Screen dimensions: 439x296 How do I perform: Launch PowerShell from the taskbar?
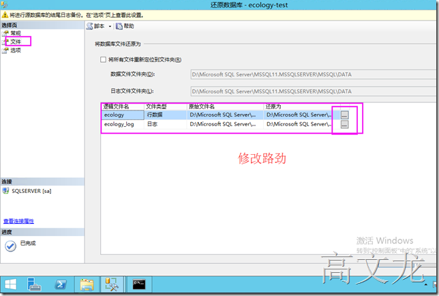click(x=61, y=285)
